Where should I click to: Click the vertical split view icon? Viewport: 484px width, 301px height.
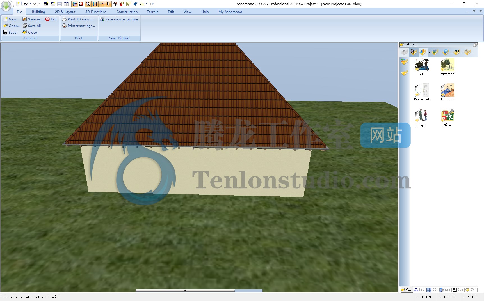coord(66,4)
